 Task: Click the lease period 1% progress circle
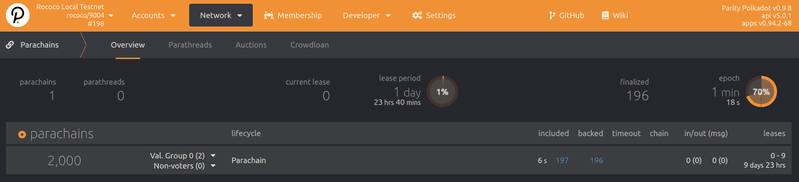point(442,92)
